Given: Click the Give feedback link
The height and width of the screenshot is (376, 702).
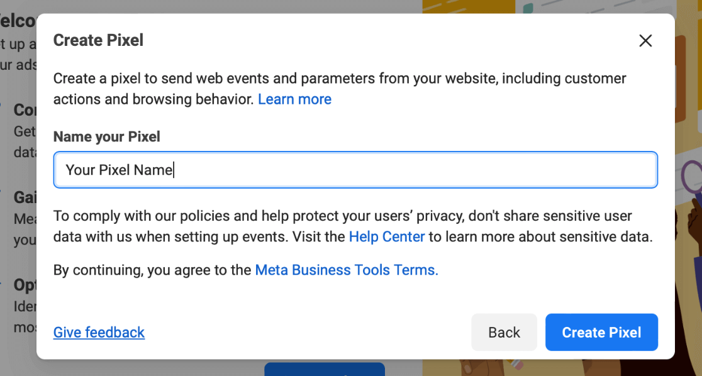Looking at the screenshot, I should click(99, 332).
